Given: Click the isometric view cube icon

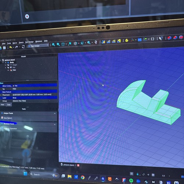Looking at the screenshot, I should pyautogui.click(x=63, y=44).
